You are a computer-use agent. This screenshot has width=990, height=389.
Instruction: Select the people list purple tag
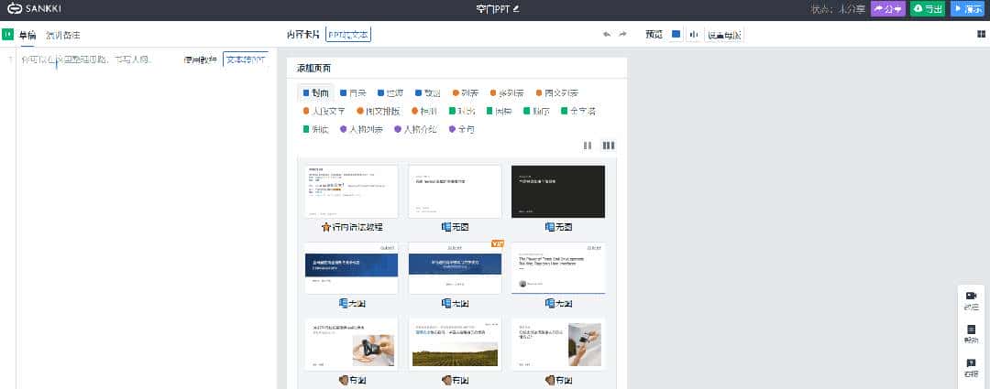click(361, 129)
